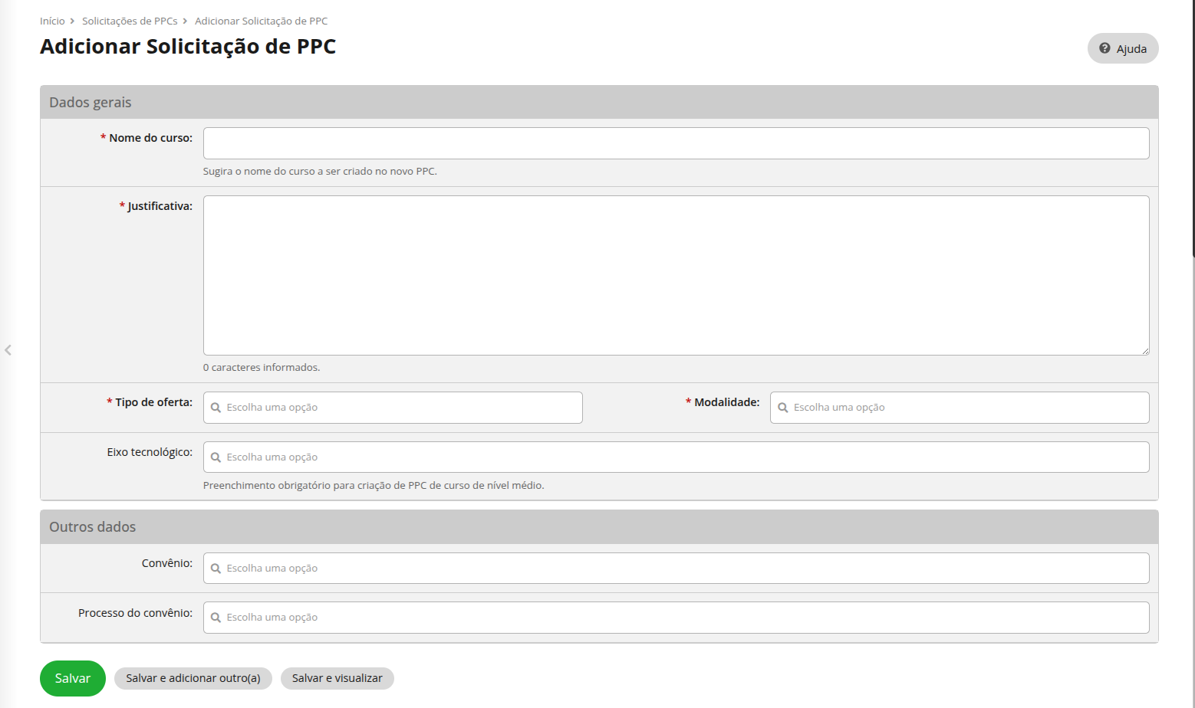Click search icon in Eixo tecnológico field
The width and height of the screenshot is (1195, 708).
tap(216, 457)
